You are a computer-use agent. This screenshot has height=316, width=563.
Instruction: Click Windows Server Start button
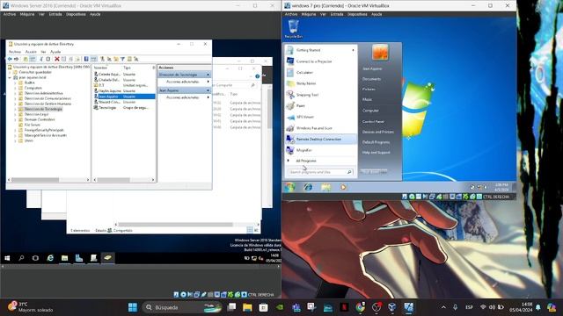tap(7, 258)
